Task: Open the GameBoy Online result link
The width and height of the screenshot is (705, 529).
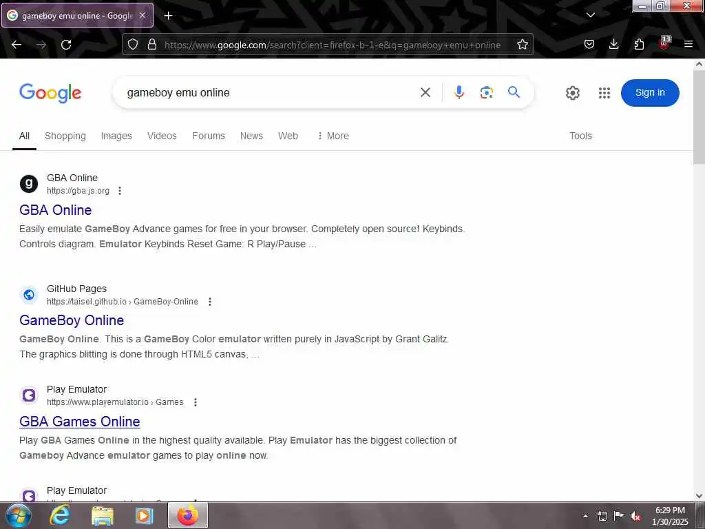Action: click(x=72, y=320)
